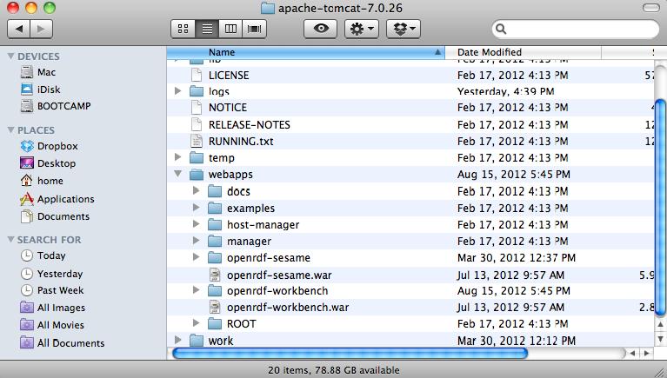Select the RUNNING.txt file
The image size is (667, 378).
(x=241, y=141)
